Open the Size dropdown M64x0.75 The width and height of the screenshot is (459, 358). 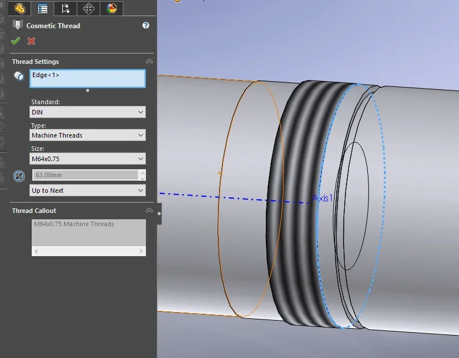pos(88,159)
